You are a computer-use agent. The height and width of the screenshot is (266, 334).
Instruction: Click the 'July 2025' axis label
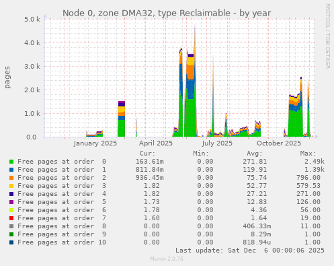pyautogui.click(x=217, y=143)
